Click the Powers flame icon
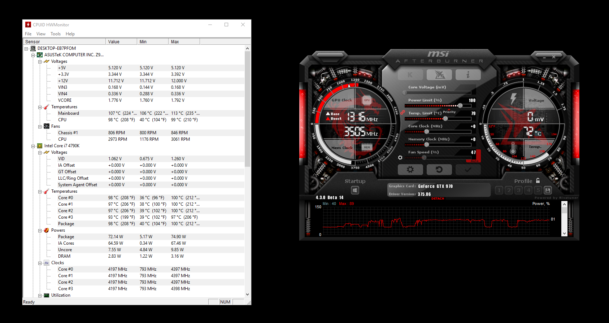Viewport: 609px width, 323px height. [x=47, y=230]
